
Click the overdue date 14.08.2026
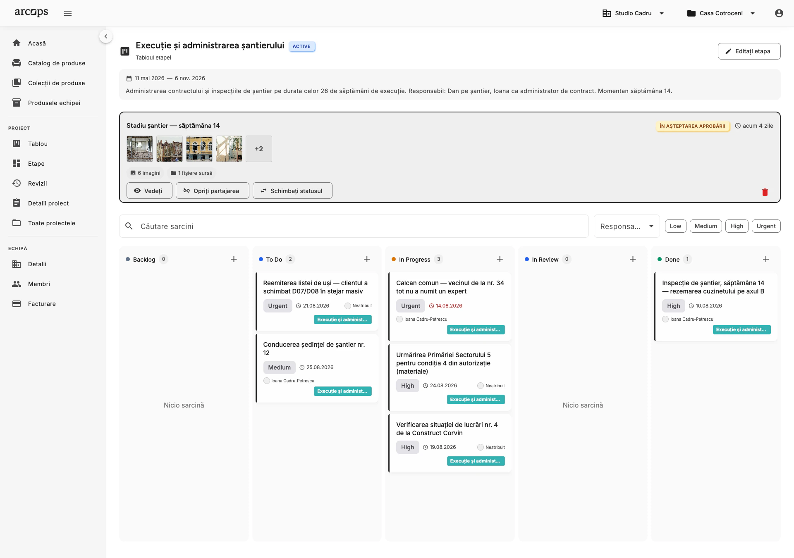pos(446,306)
